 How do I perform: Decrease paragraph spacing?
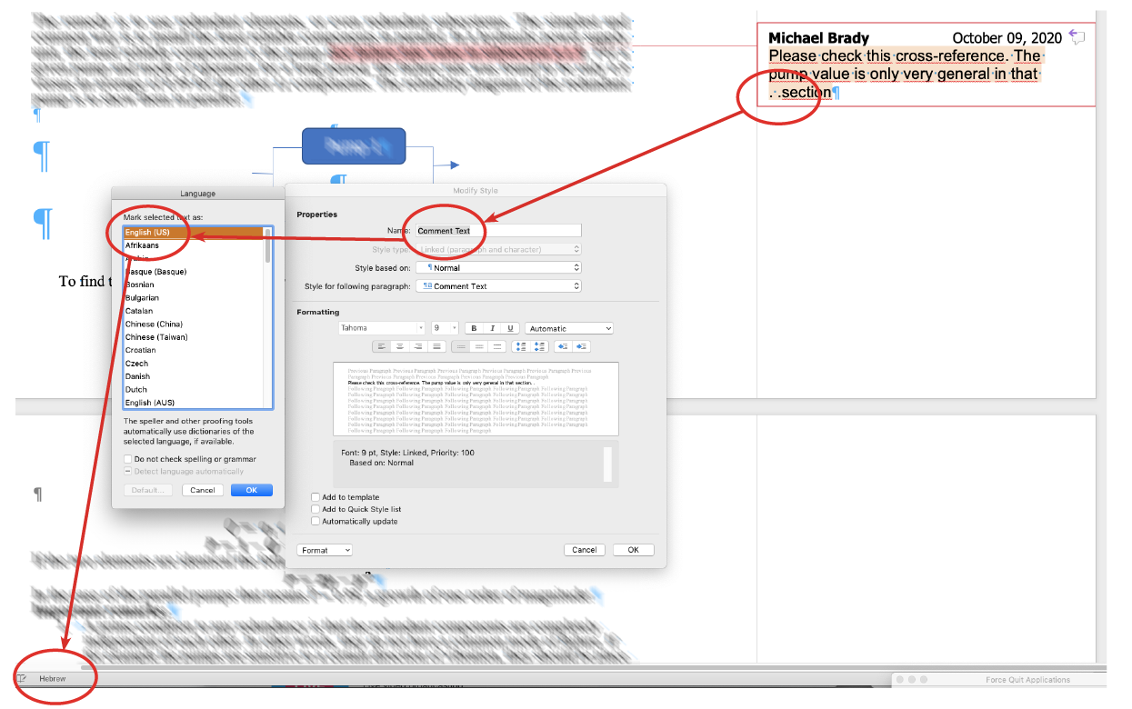[x=540, y=346]
